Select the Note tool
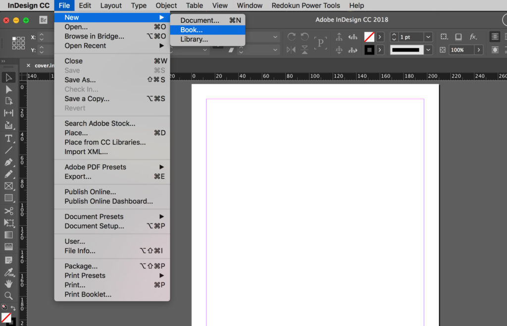This screenshot has width=507, height=326. pyautogui.click(x=8, y=260)
